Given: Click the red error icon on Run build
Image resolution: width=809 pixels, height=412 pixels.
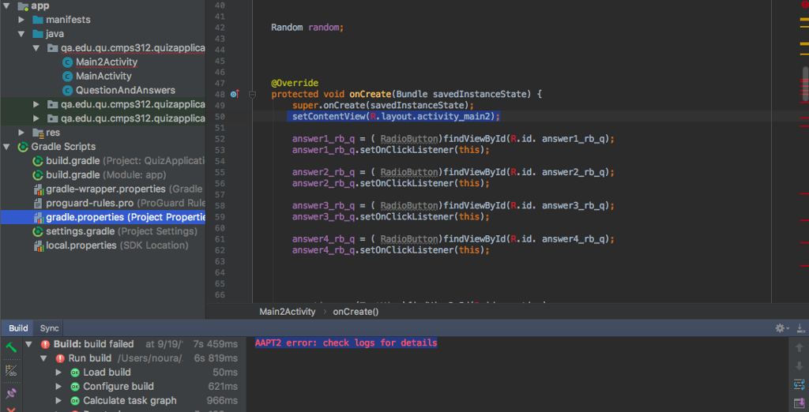Looking at the screenshot, I should coord(60,358).
